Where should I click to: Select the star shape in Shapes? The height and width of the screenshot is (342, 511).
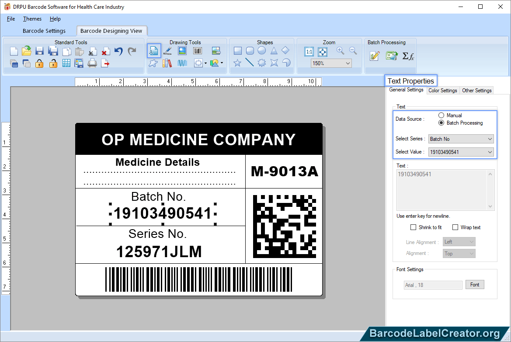(236, 63)
